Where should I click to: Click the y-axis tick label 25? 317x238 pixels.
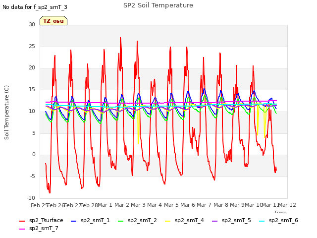32,46
